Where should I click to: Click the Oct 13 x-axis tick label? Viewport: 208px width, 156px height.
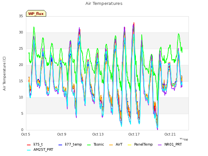[98, 134]
